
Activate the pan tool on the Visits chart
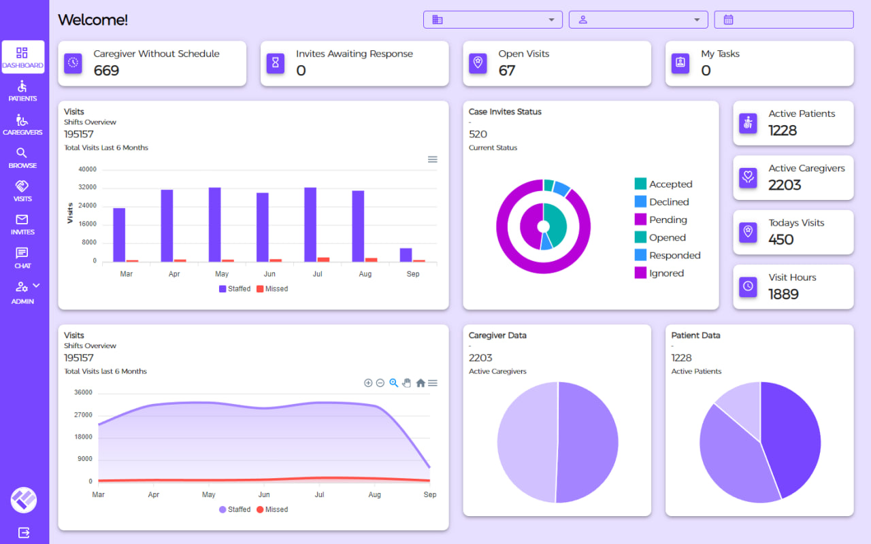point(407,383)
